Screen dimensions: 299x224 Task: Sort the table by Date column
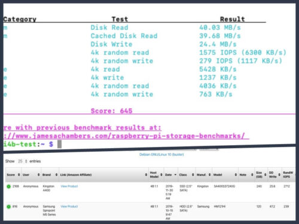171,175
